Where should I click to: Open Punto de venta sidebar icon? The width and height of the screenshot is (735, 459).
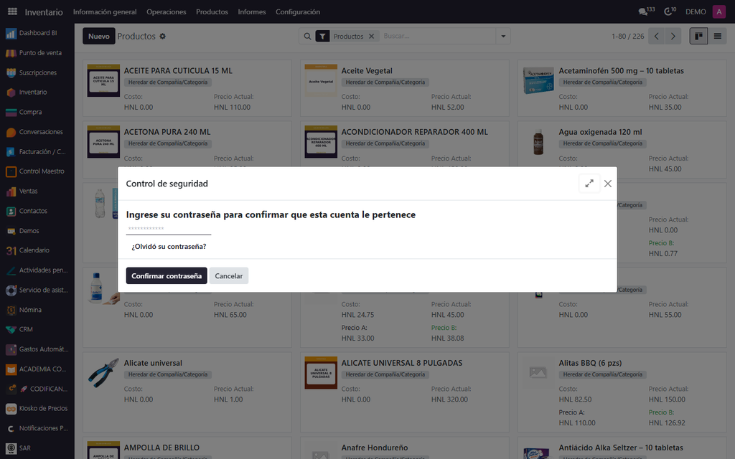11,53
